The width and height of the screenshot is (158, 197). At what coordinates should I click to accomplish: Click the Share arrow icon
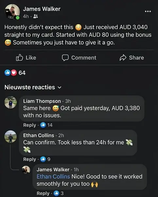[x=123, y=58]
